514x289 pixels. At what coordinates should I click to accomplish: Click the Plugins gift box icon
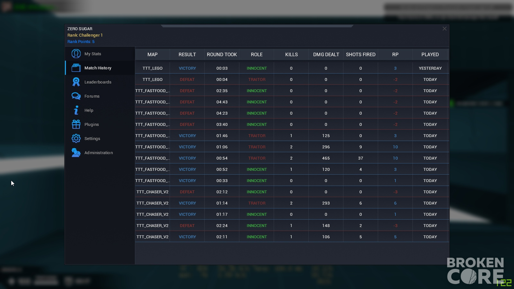[x=76, y=124]
